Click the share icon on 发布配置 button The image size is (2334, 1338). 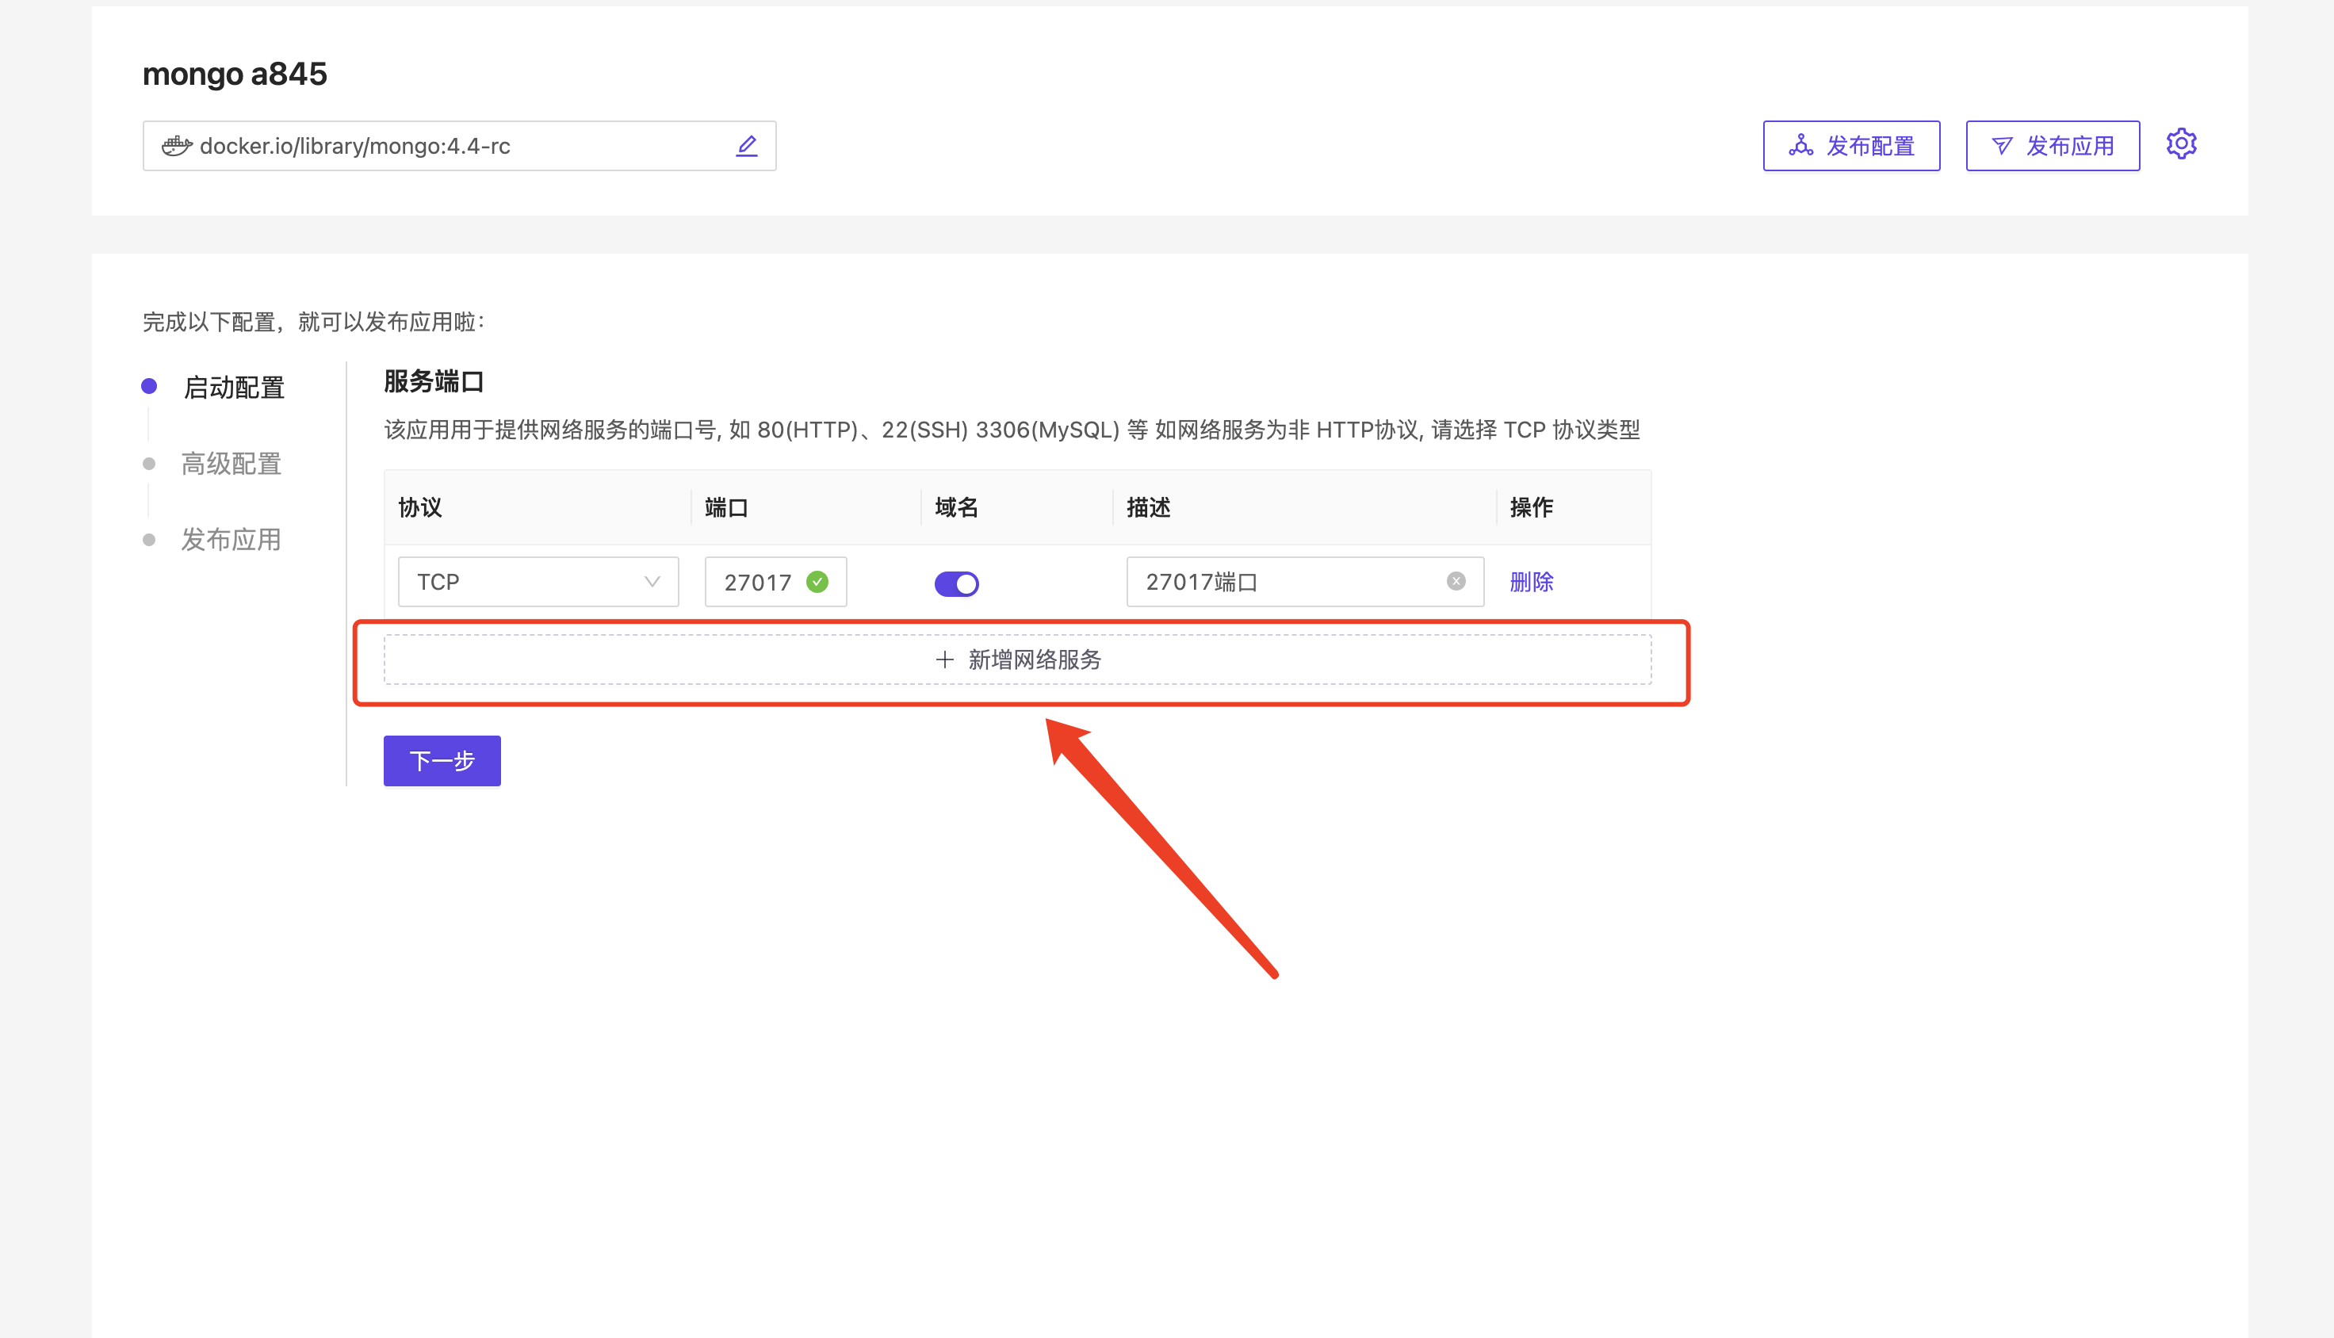[1800, 145]
